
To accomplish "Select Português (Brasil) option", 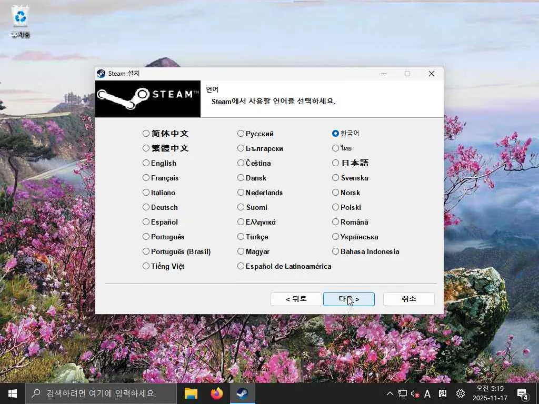I will (x=177, y=252).
